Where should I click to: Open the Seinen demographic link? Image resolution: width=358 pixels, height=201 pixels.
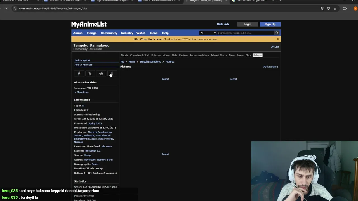click(x=95, y=164)
